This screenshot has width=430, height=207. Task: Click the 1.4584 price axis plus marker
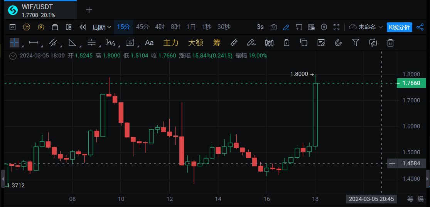[x=392, y=163]
